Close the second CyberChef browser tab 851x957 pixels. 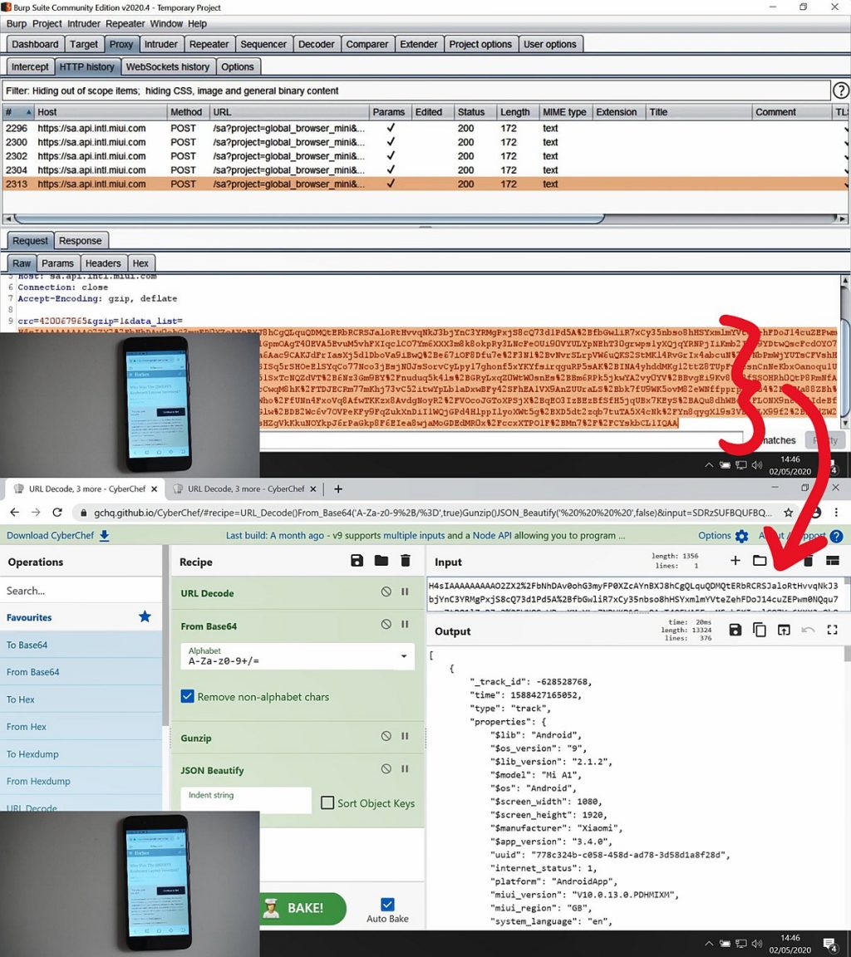313,488
